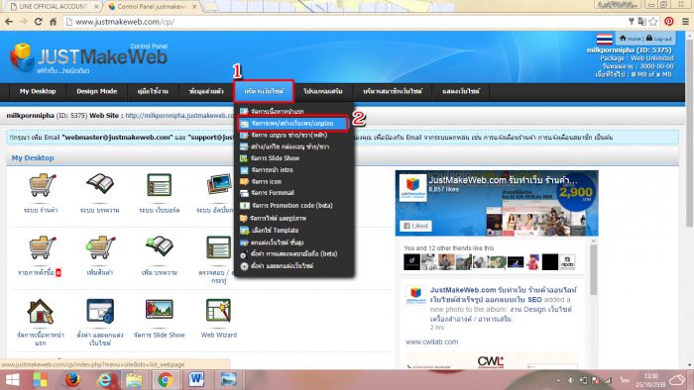This screenshot has height=390, width=694.
Task: Open the คู่มือใช้งาน manual menu
Action: (x=153, y=91)
